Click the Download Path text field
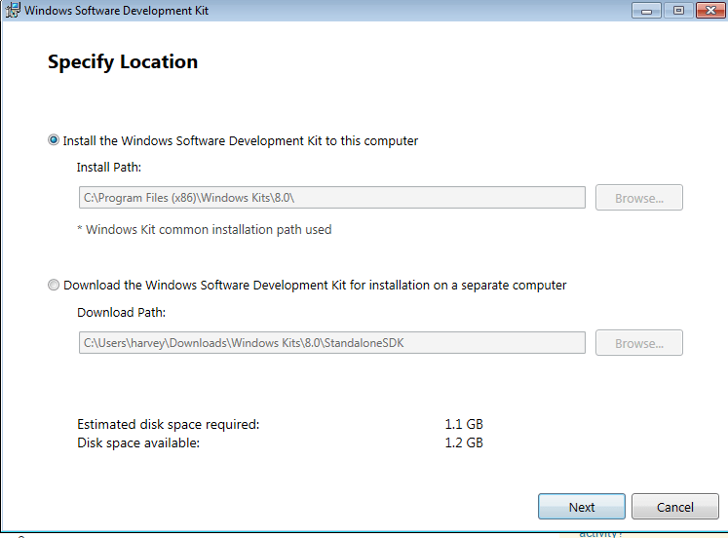Viewport: 728px width, 538px height. (x=332, y=342)
